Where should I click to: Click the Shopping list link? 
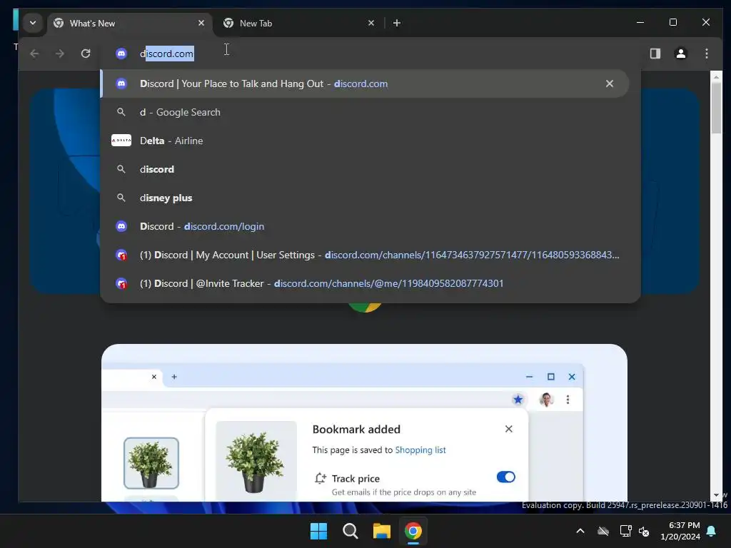click(420, 450)
